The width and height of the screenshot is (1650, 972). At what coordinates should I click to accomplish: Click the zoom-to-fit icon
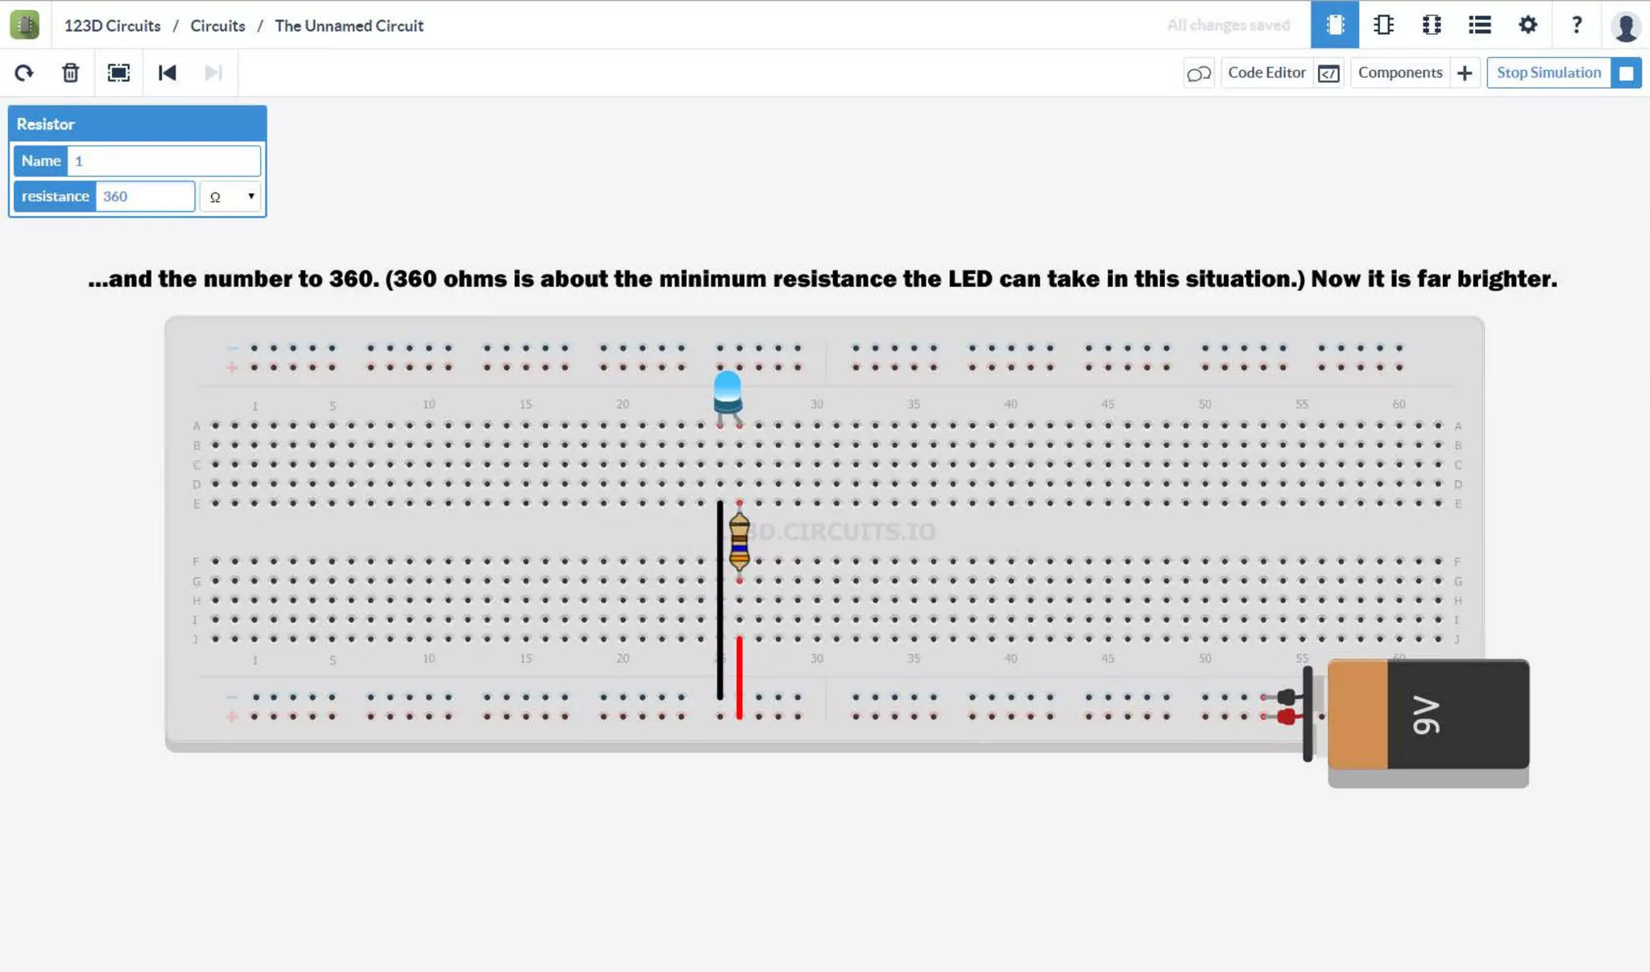[118, 73]
